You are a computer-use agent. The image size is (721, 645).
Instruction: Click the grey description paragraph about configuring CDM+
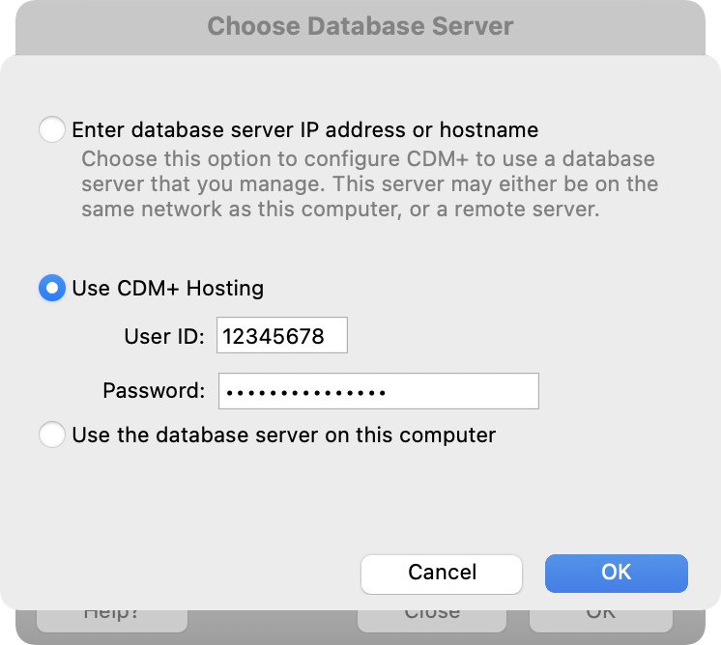367,183
